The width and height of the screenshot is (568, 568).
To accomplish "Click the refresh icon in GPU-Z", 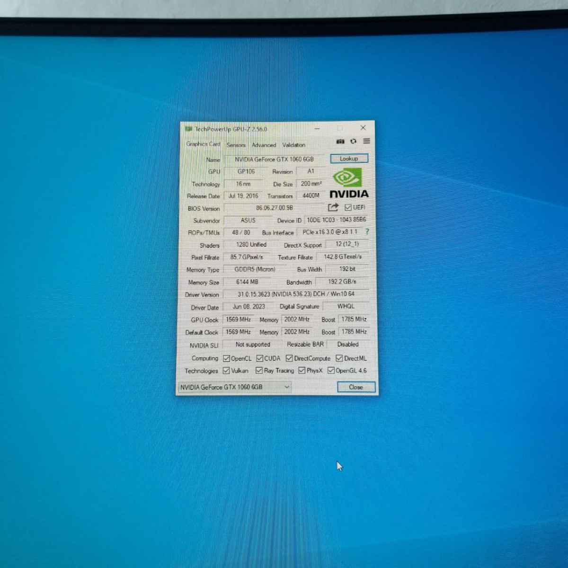I will coord(353,142).
